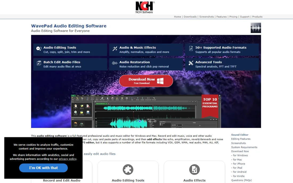Click the Audio & Music Effects banner tile

[146, 50]
